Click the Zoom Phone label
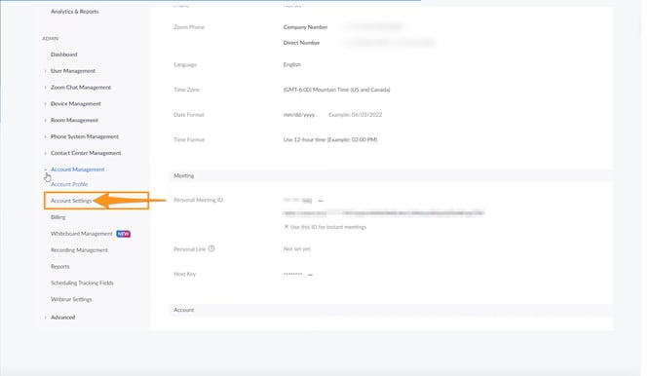Image resolution: width=653 pixels, height=376 pixels. coord(189,27)
